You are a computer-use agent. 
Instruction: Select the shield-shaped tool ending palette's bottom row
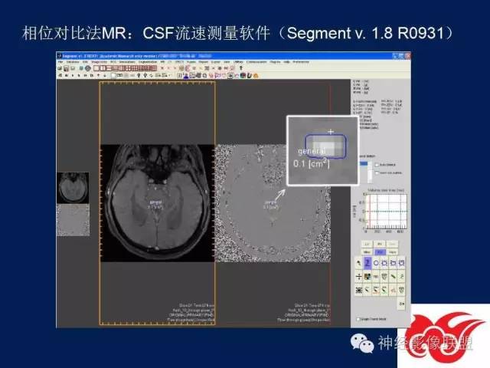point(401,290)
